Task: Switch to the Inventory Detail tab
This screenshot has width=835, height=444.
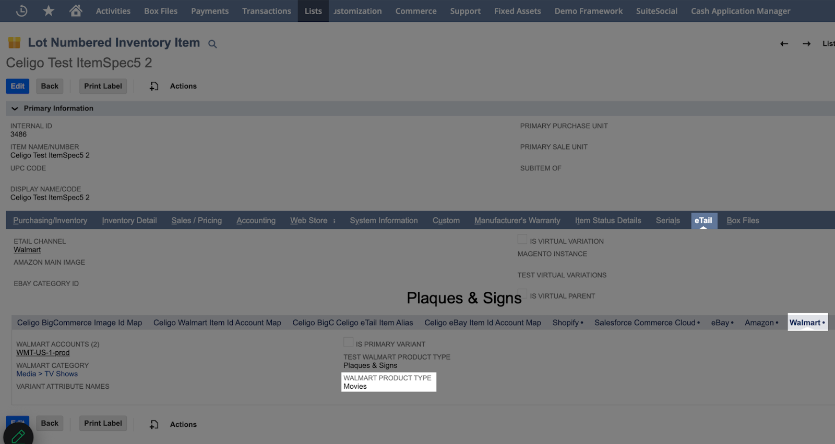Action: [129, 220]
